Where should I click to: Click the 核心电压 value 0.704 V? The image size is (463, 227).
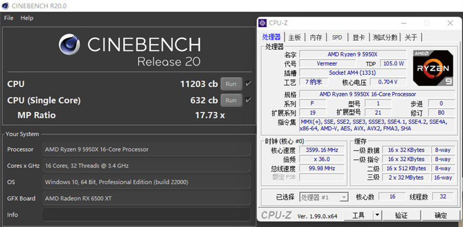(x=388, y=82)
